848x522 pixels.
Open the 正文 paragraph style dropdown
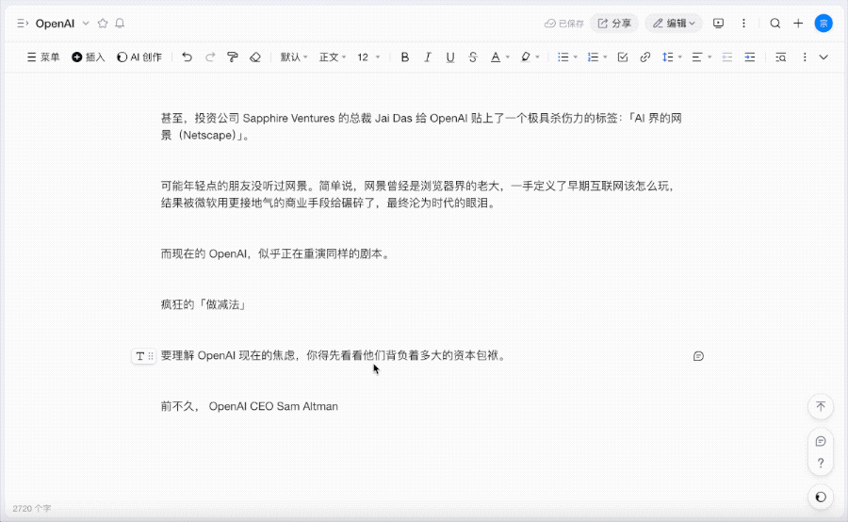click(332, 57)
